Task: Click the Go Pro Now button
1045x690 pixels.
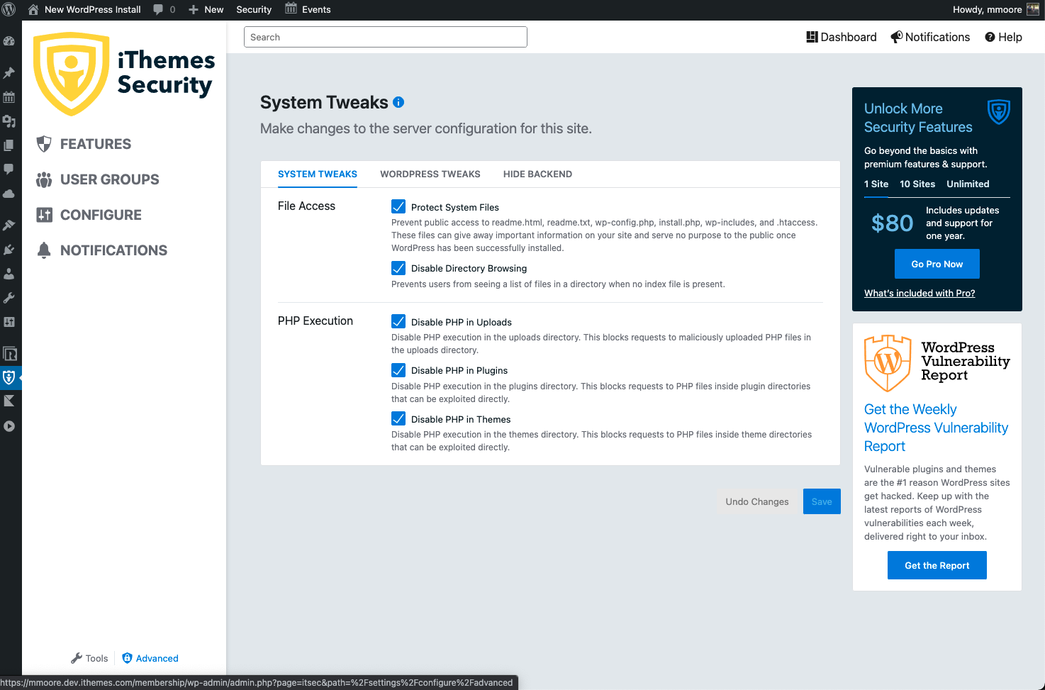Action: [937, 264]
